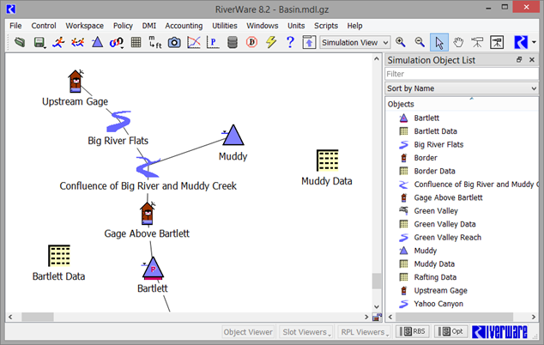Open the grid table toolbar icon

(x=136, y=42)
